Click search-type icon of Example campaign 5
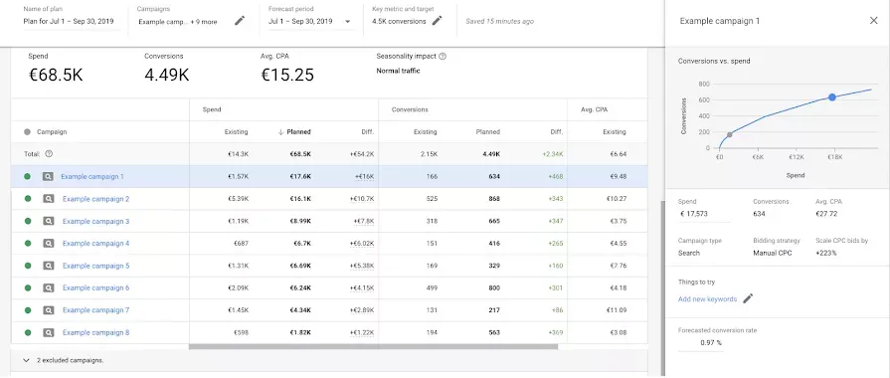Viewport: 890px width, 378px height. (49, 266)
